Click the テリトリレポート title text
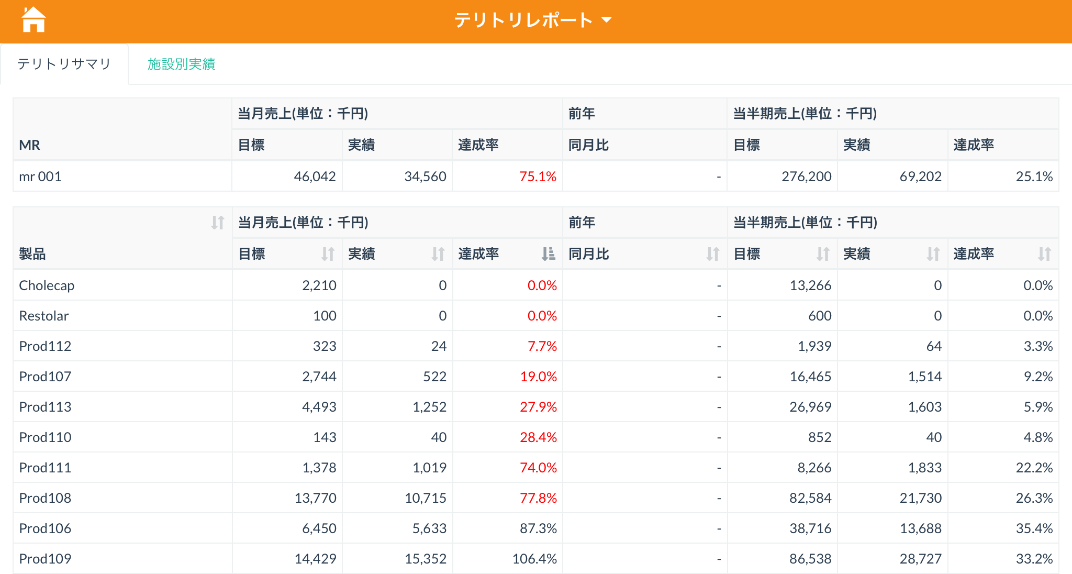The height and width of the screenshot is (574, 1072). tap(523, 20)
